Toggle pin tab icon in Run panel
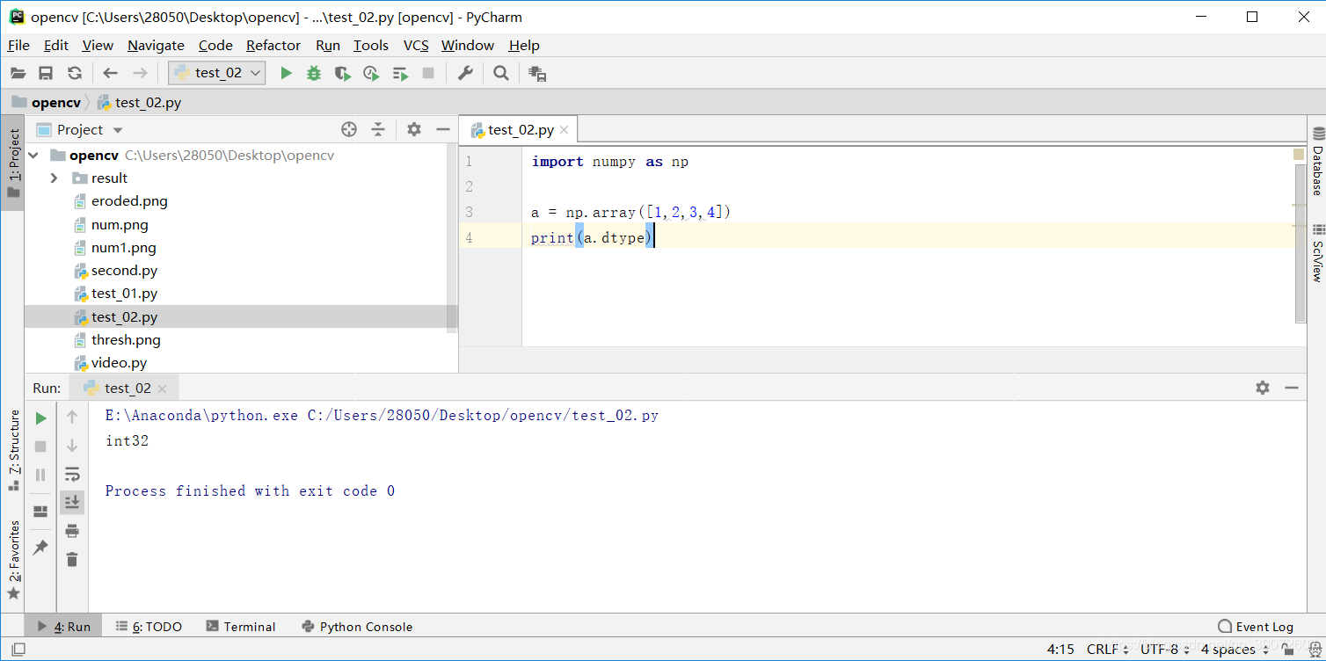Viewport: 1326px width, 661px height. (x=40, y=547)
